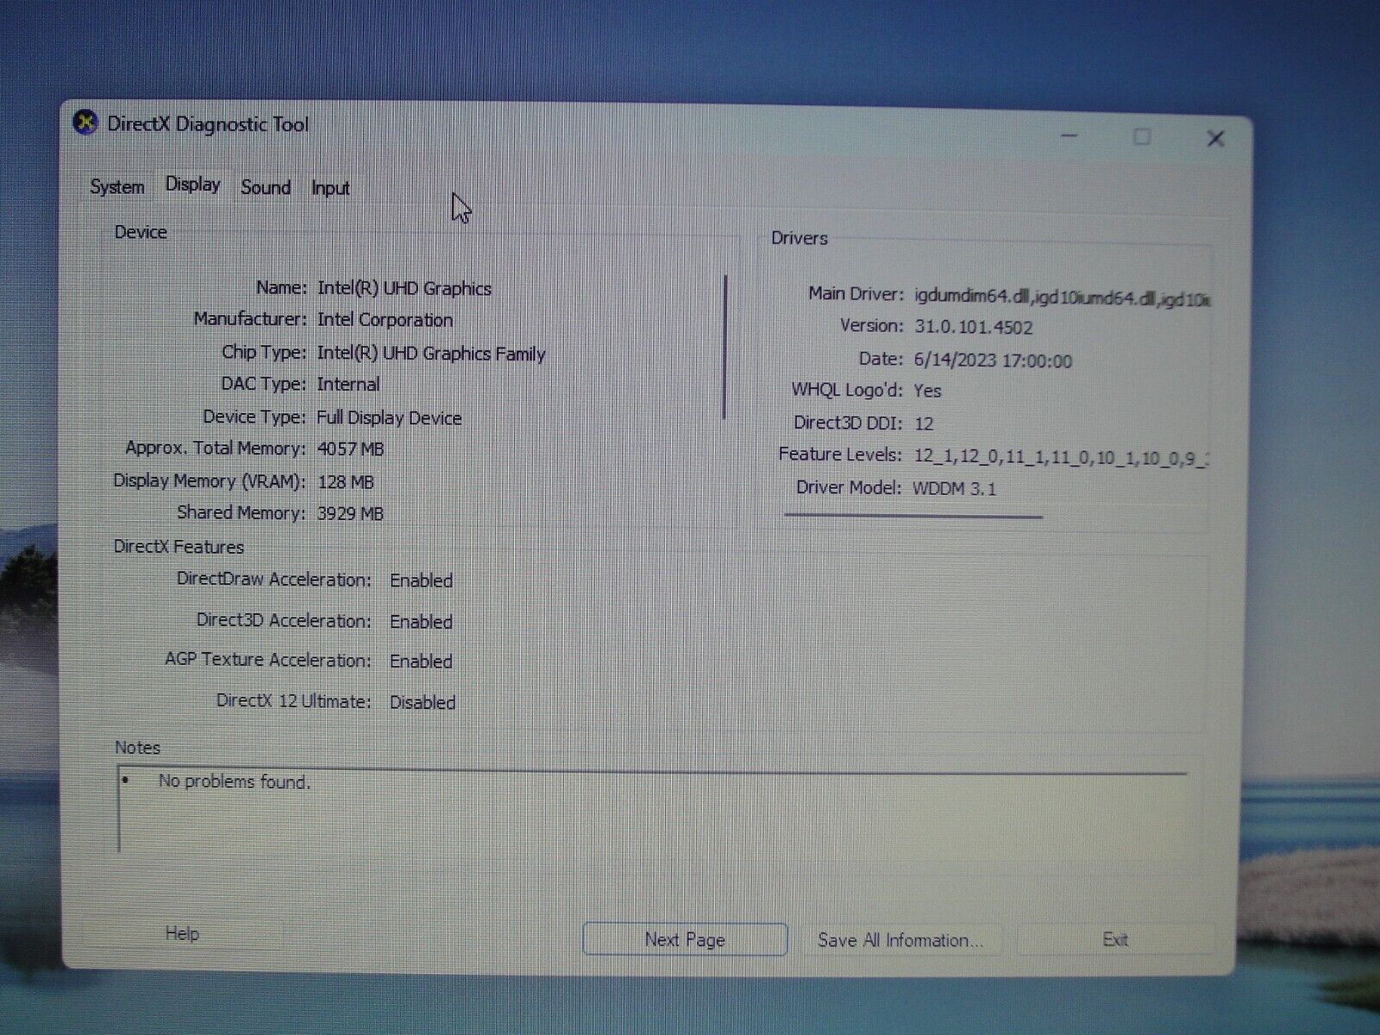Viewport: 1380px width, 1035px height.
Task: Click Save All Information button
Action: point(900,940)
